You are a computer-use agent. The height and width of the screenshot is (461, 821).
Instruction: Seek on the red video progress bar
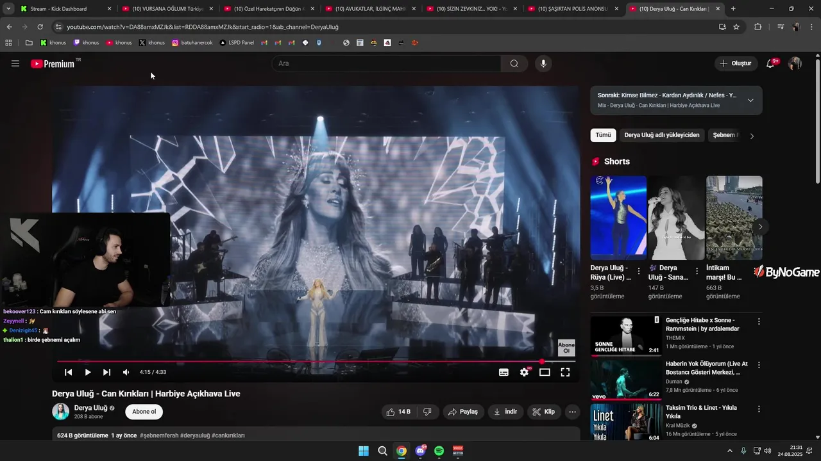(316, 362)
